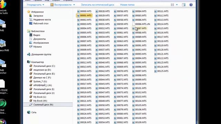This screenshot has height=124, width=221.
Task: Click the icon of 00056.MTS
Action: pyautogui.click(x=115, y=11)
